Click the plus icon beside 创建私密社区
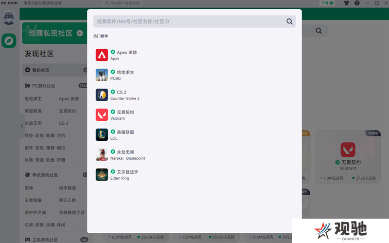 (80, 33)
